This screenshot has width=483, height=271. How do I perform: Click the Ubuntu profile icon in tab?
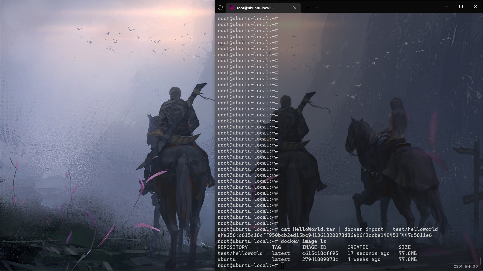coord(231,8)
